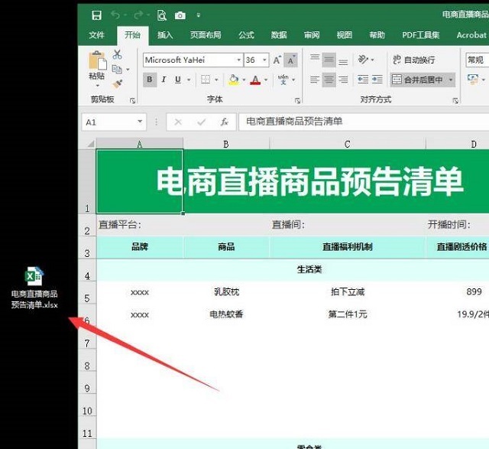Open the Underline style dropdown arrow
This screenshot has height=449, width=489.
pos(189,80)
